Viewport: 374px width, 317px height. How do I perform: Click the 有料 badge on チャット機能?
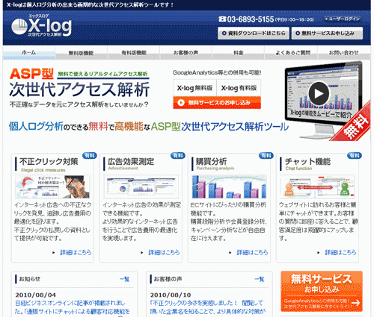coord(355,156)
